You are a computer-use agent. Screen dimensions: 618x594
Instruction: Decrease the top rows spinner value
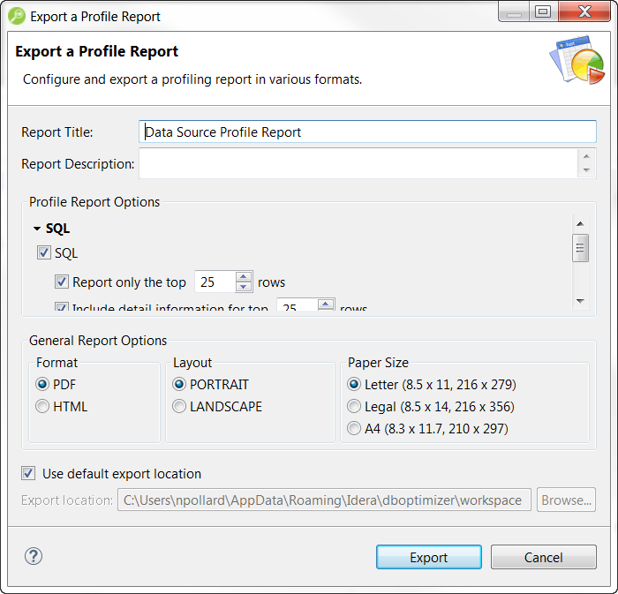point(245,288)
